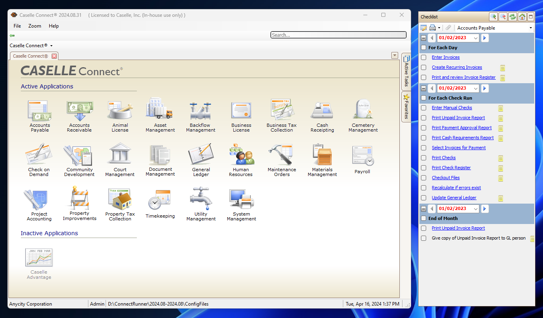
Task: Collapse the For Each Day section
Action: tap(423, 38)
